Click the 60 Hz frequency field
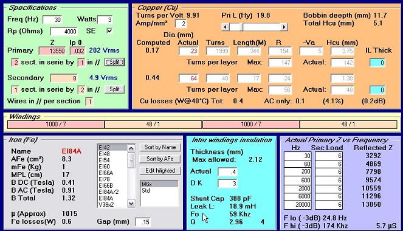Image resolution: width=403 pixels, height=231 pixels. [298, 164]
